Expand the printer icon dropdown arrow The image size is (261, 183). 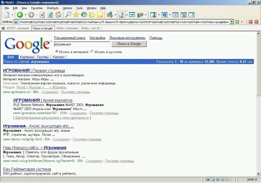pyautogui.click(x=146, y=15)
